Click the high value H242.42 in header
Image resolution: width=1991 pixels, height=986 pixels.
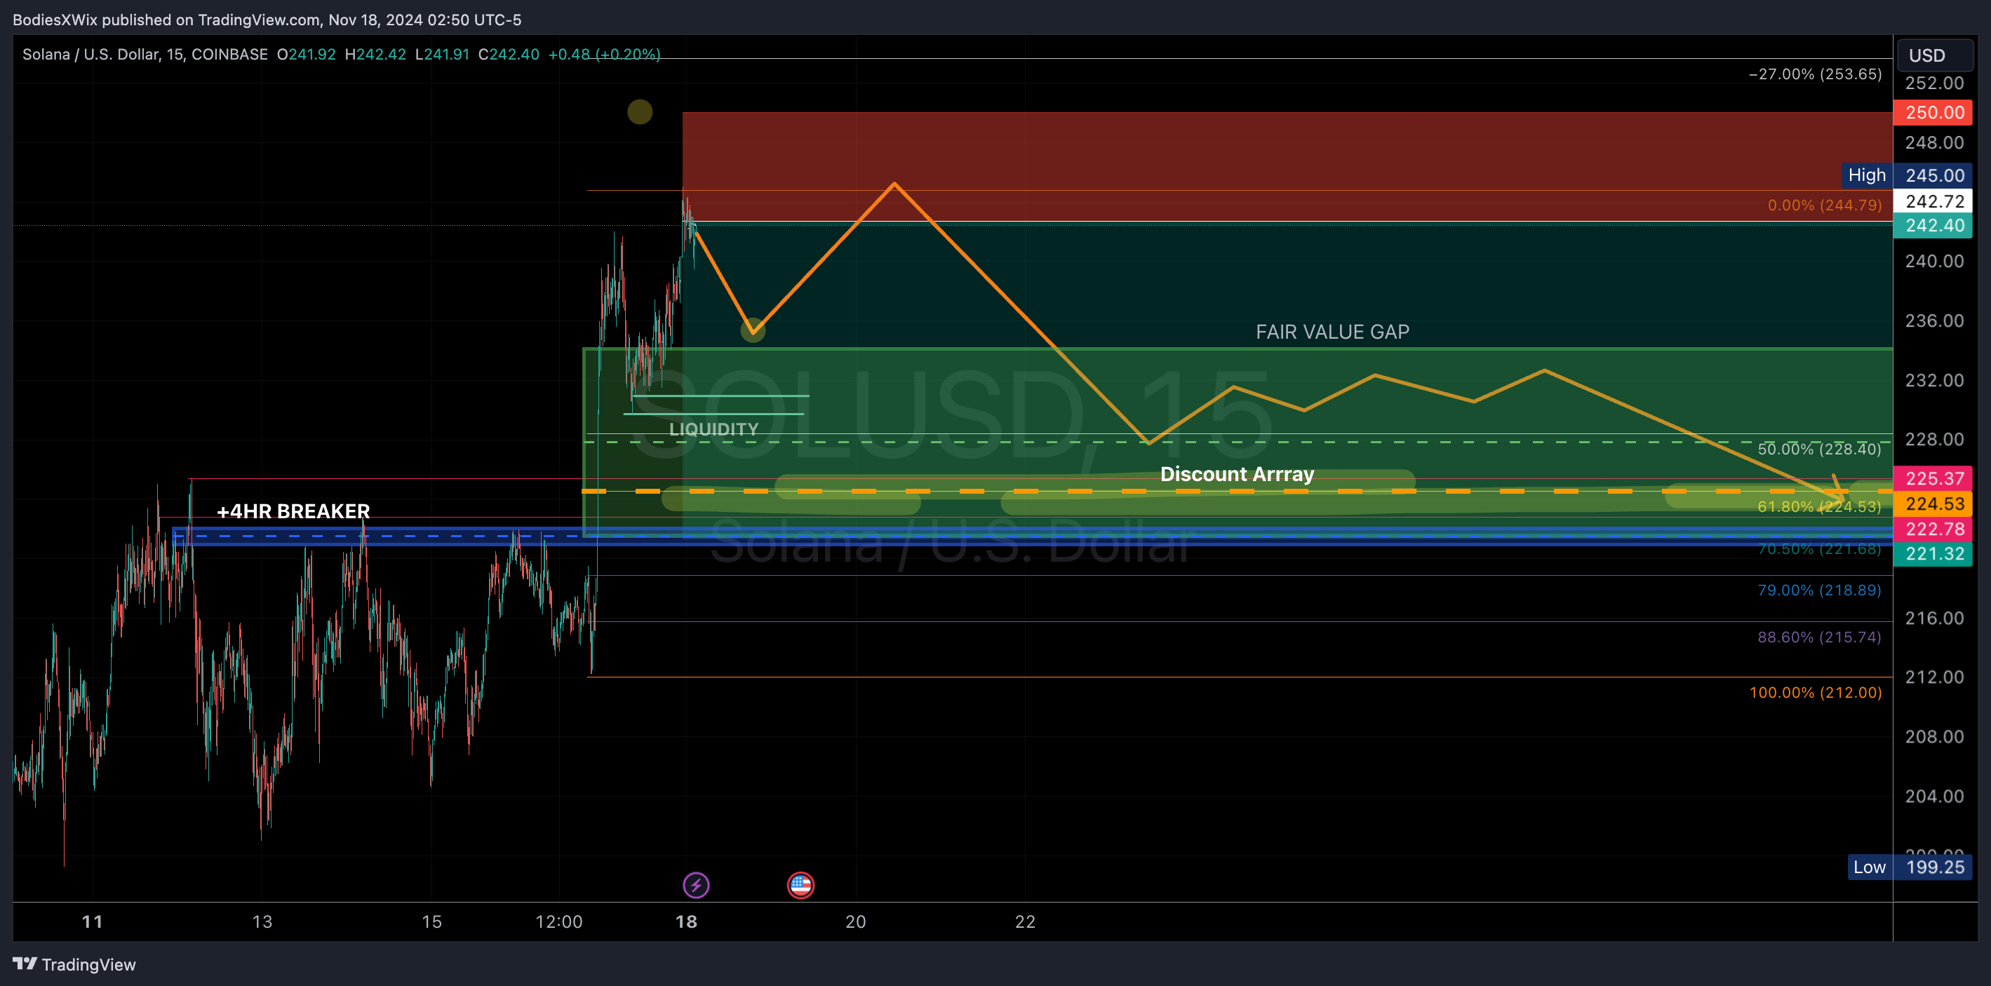[x=375, y=54]
